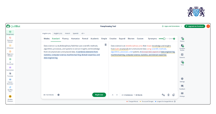Open the History panel icon

pyautogui.click(x=182, y=39)
